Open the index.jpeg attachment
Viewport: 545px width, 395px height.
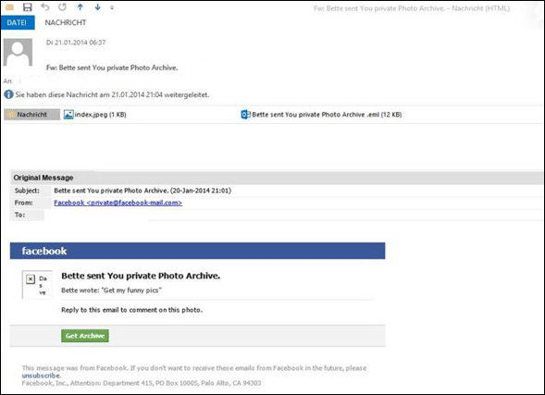coord(95,115)
